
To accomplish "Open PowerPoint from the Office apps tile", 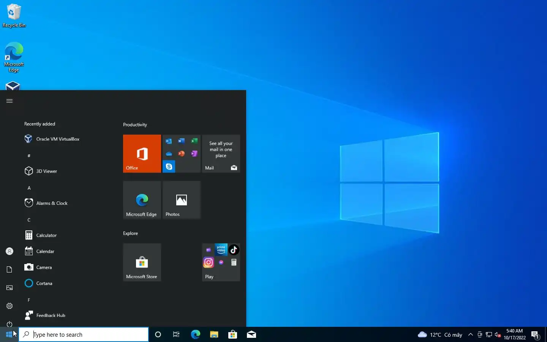I will (x=182, y=154).
